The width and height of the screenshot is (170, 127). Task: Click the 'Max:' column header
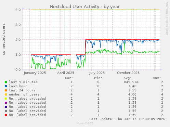coord(157,78)
